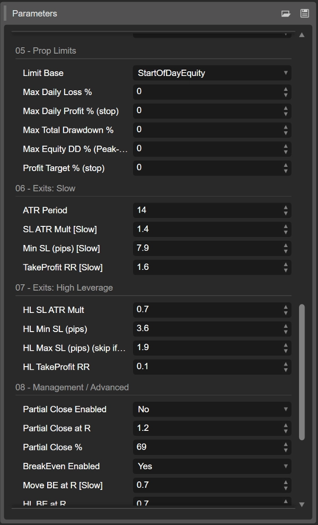This screenshot has height=525, width=318.
Task: Open the Partial Close Enabled dropdown
Action: pos(211,410)
